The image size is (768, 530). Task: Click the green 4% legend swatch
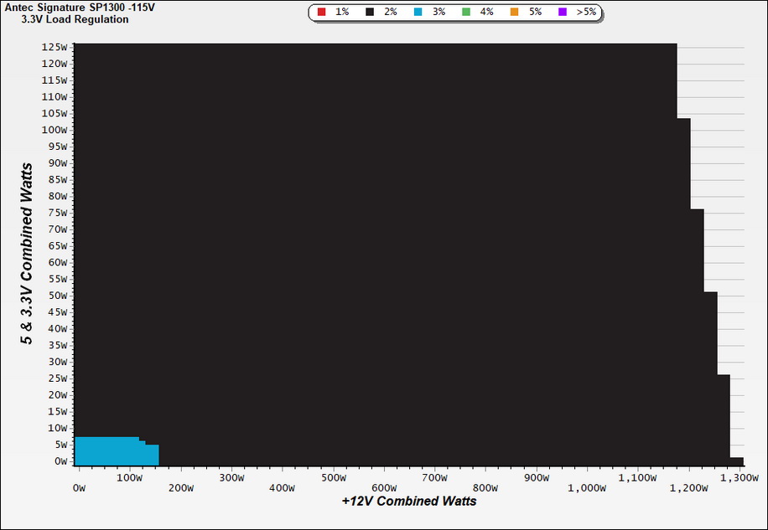(x=466, y=13)
